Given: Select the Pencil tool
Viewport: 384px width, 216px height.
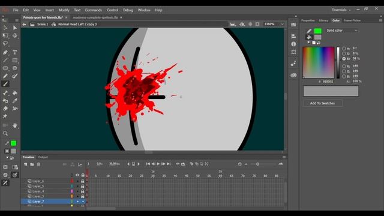Looking at the screenshot, I should [5, 76].
